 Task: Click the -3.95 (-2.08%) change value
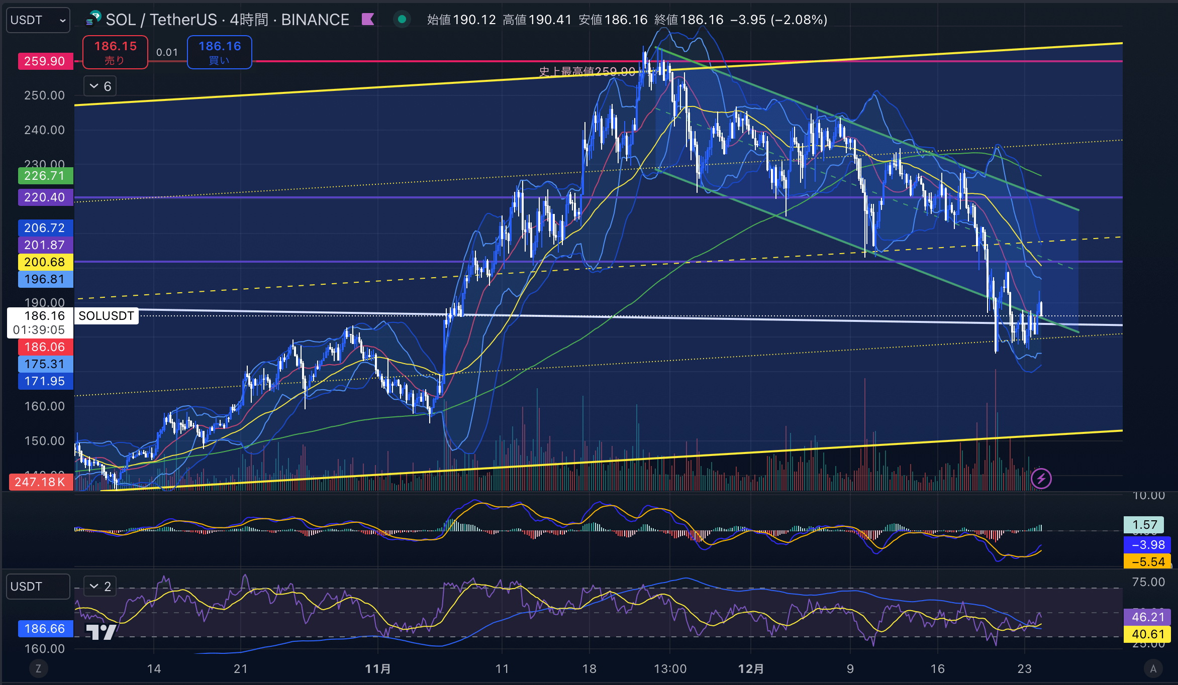[778, 20]
